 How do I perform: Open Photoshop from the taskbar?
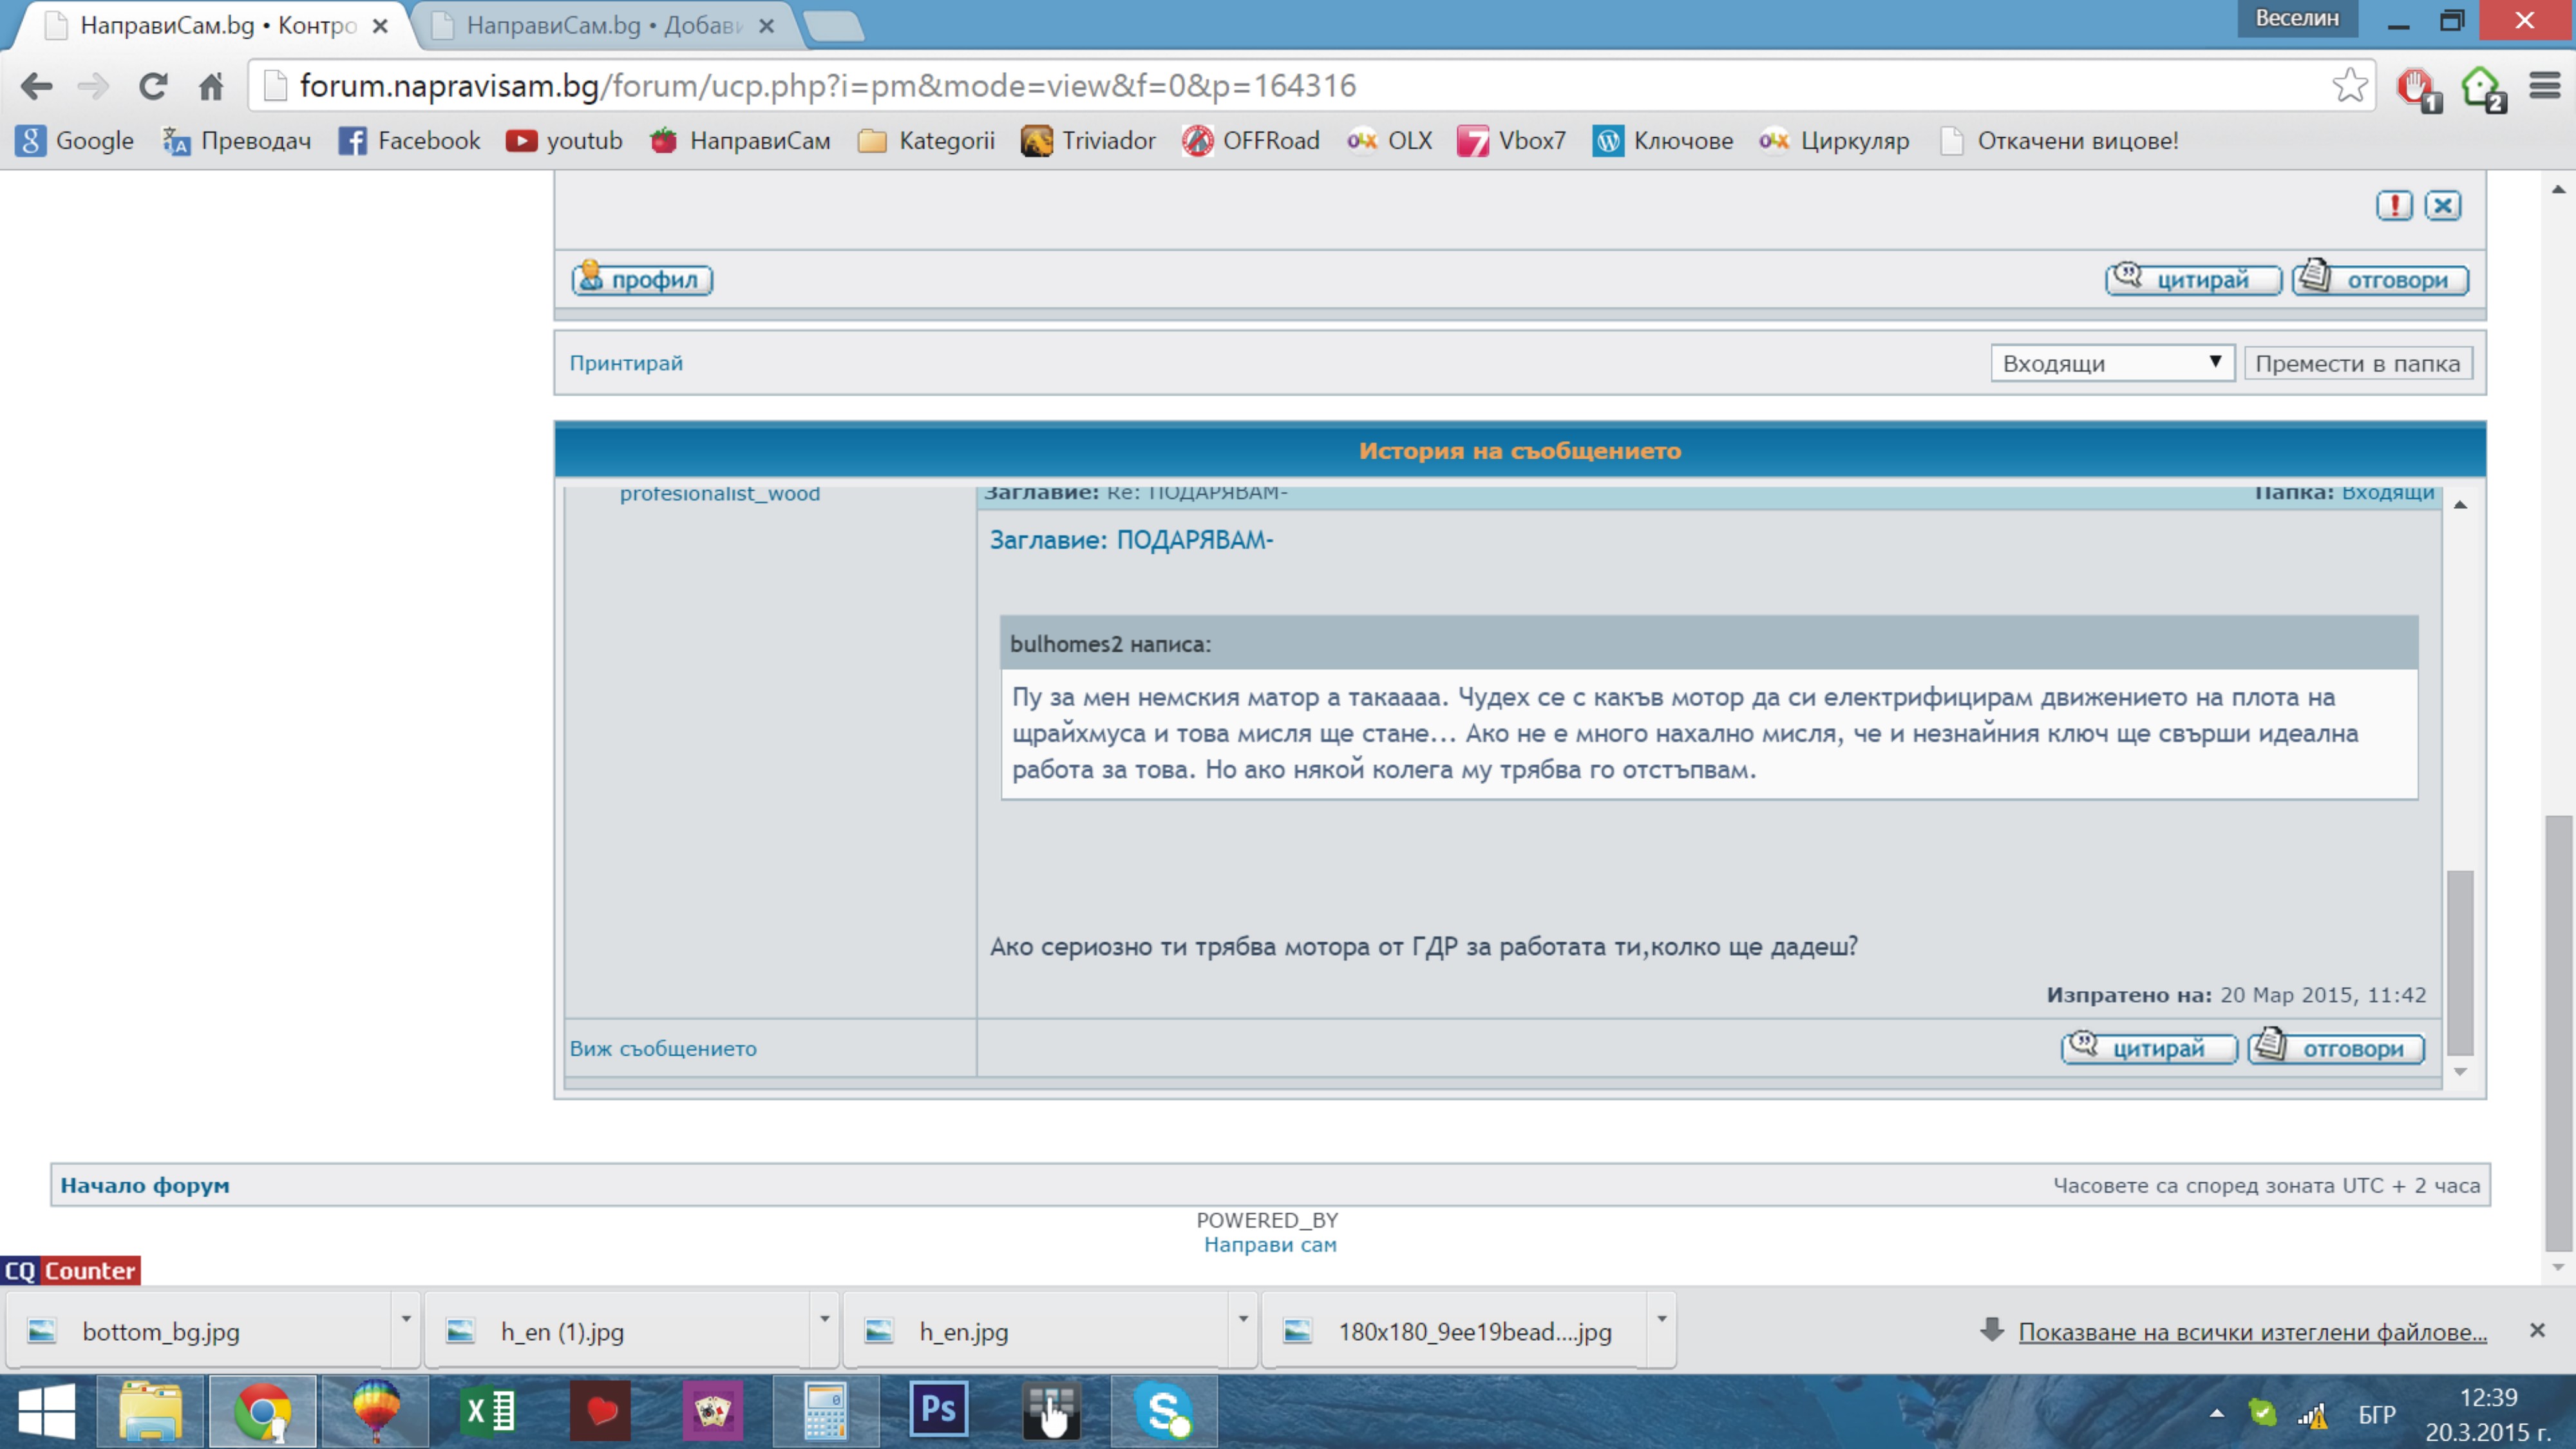[938, 1410]
